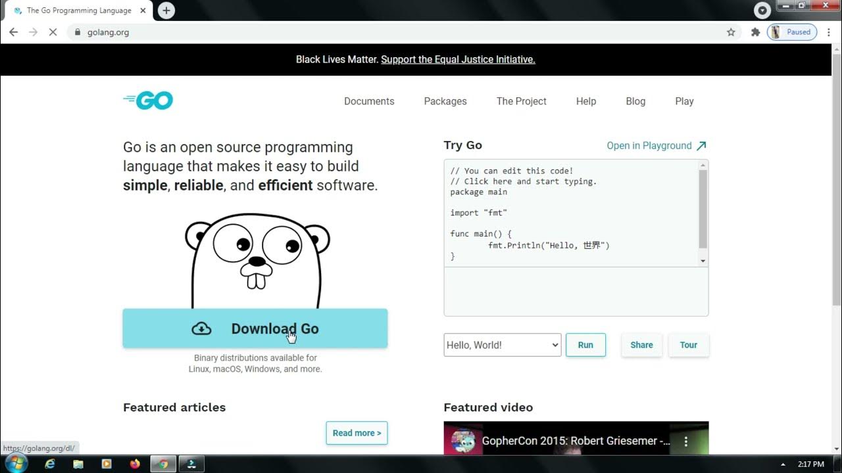
Task: Click the Featured video heading
Action: 488,407
